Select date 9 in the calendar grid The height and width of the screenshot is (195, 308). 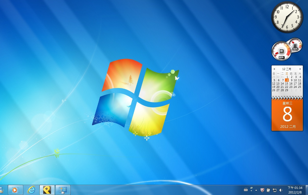click(291, 80)
